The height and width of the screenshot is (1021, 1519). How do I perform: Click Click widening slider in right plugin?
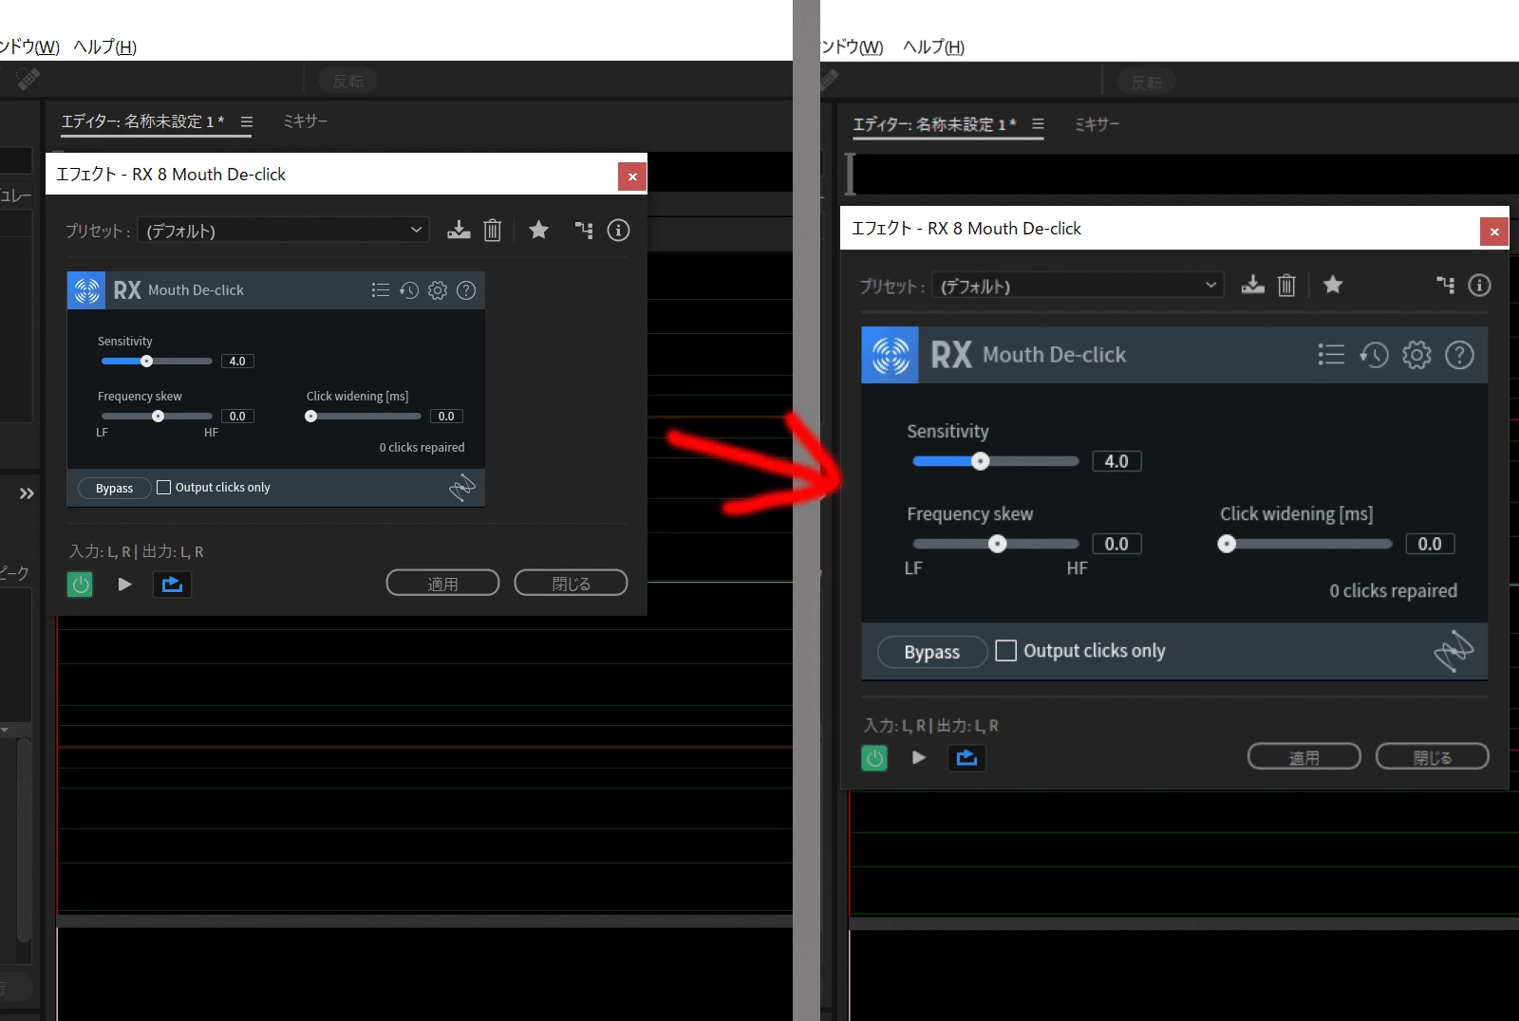pos(1306,544)
